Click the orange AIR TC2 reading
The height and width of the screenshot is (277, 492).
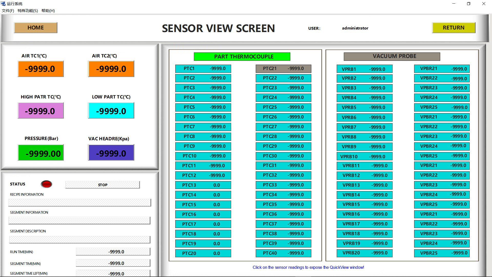(111, 69)
